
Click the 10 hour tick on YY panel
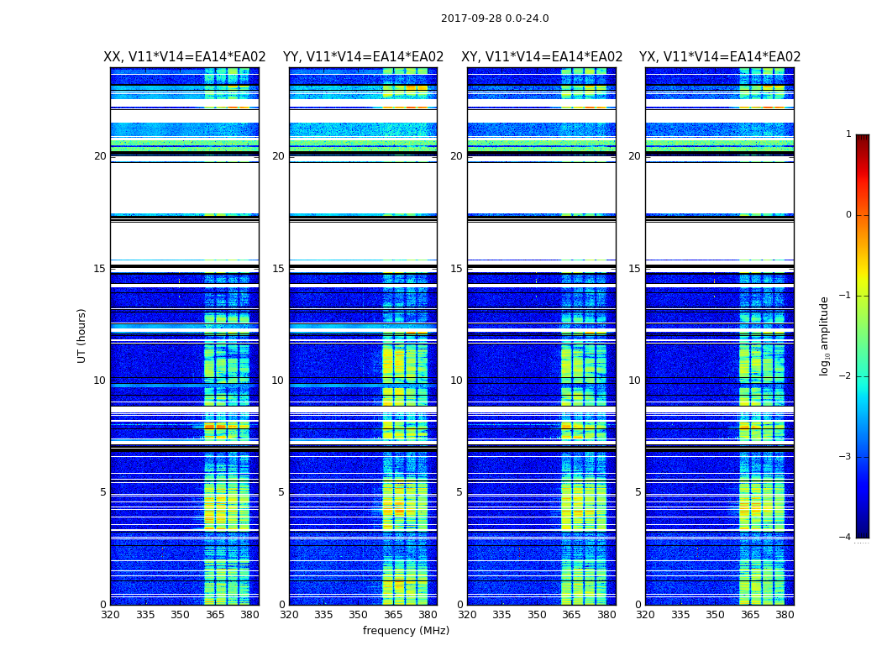278,381
